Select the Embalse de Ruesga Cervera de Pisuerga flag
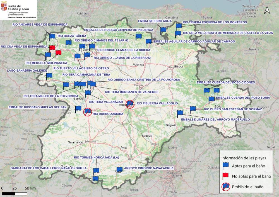 coord(138,37)
